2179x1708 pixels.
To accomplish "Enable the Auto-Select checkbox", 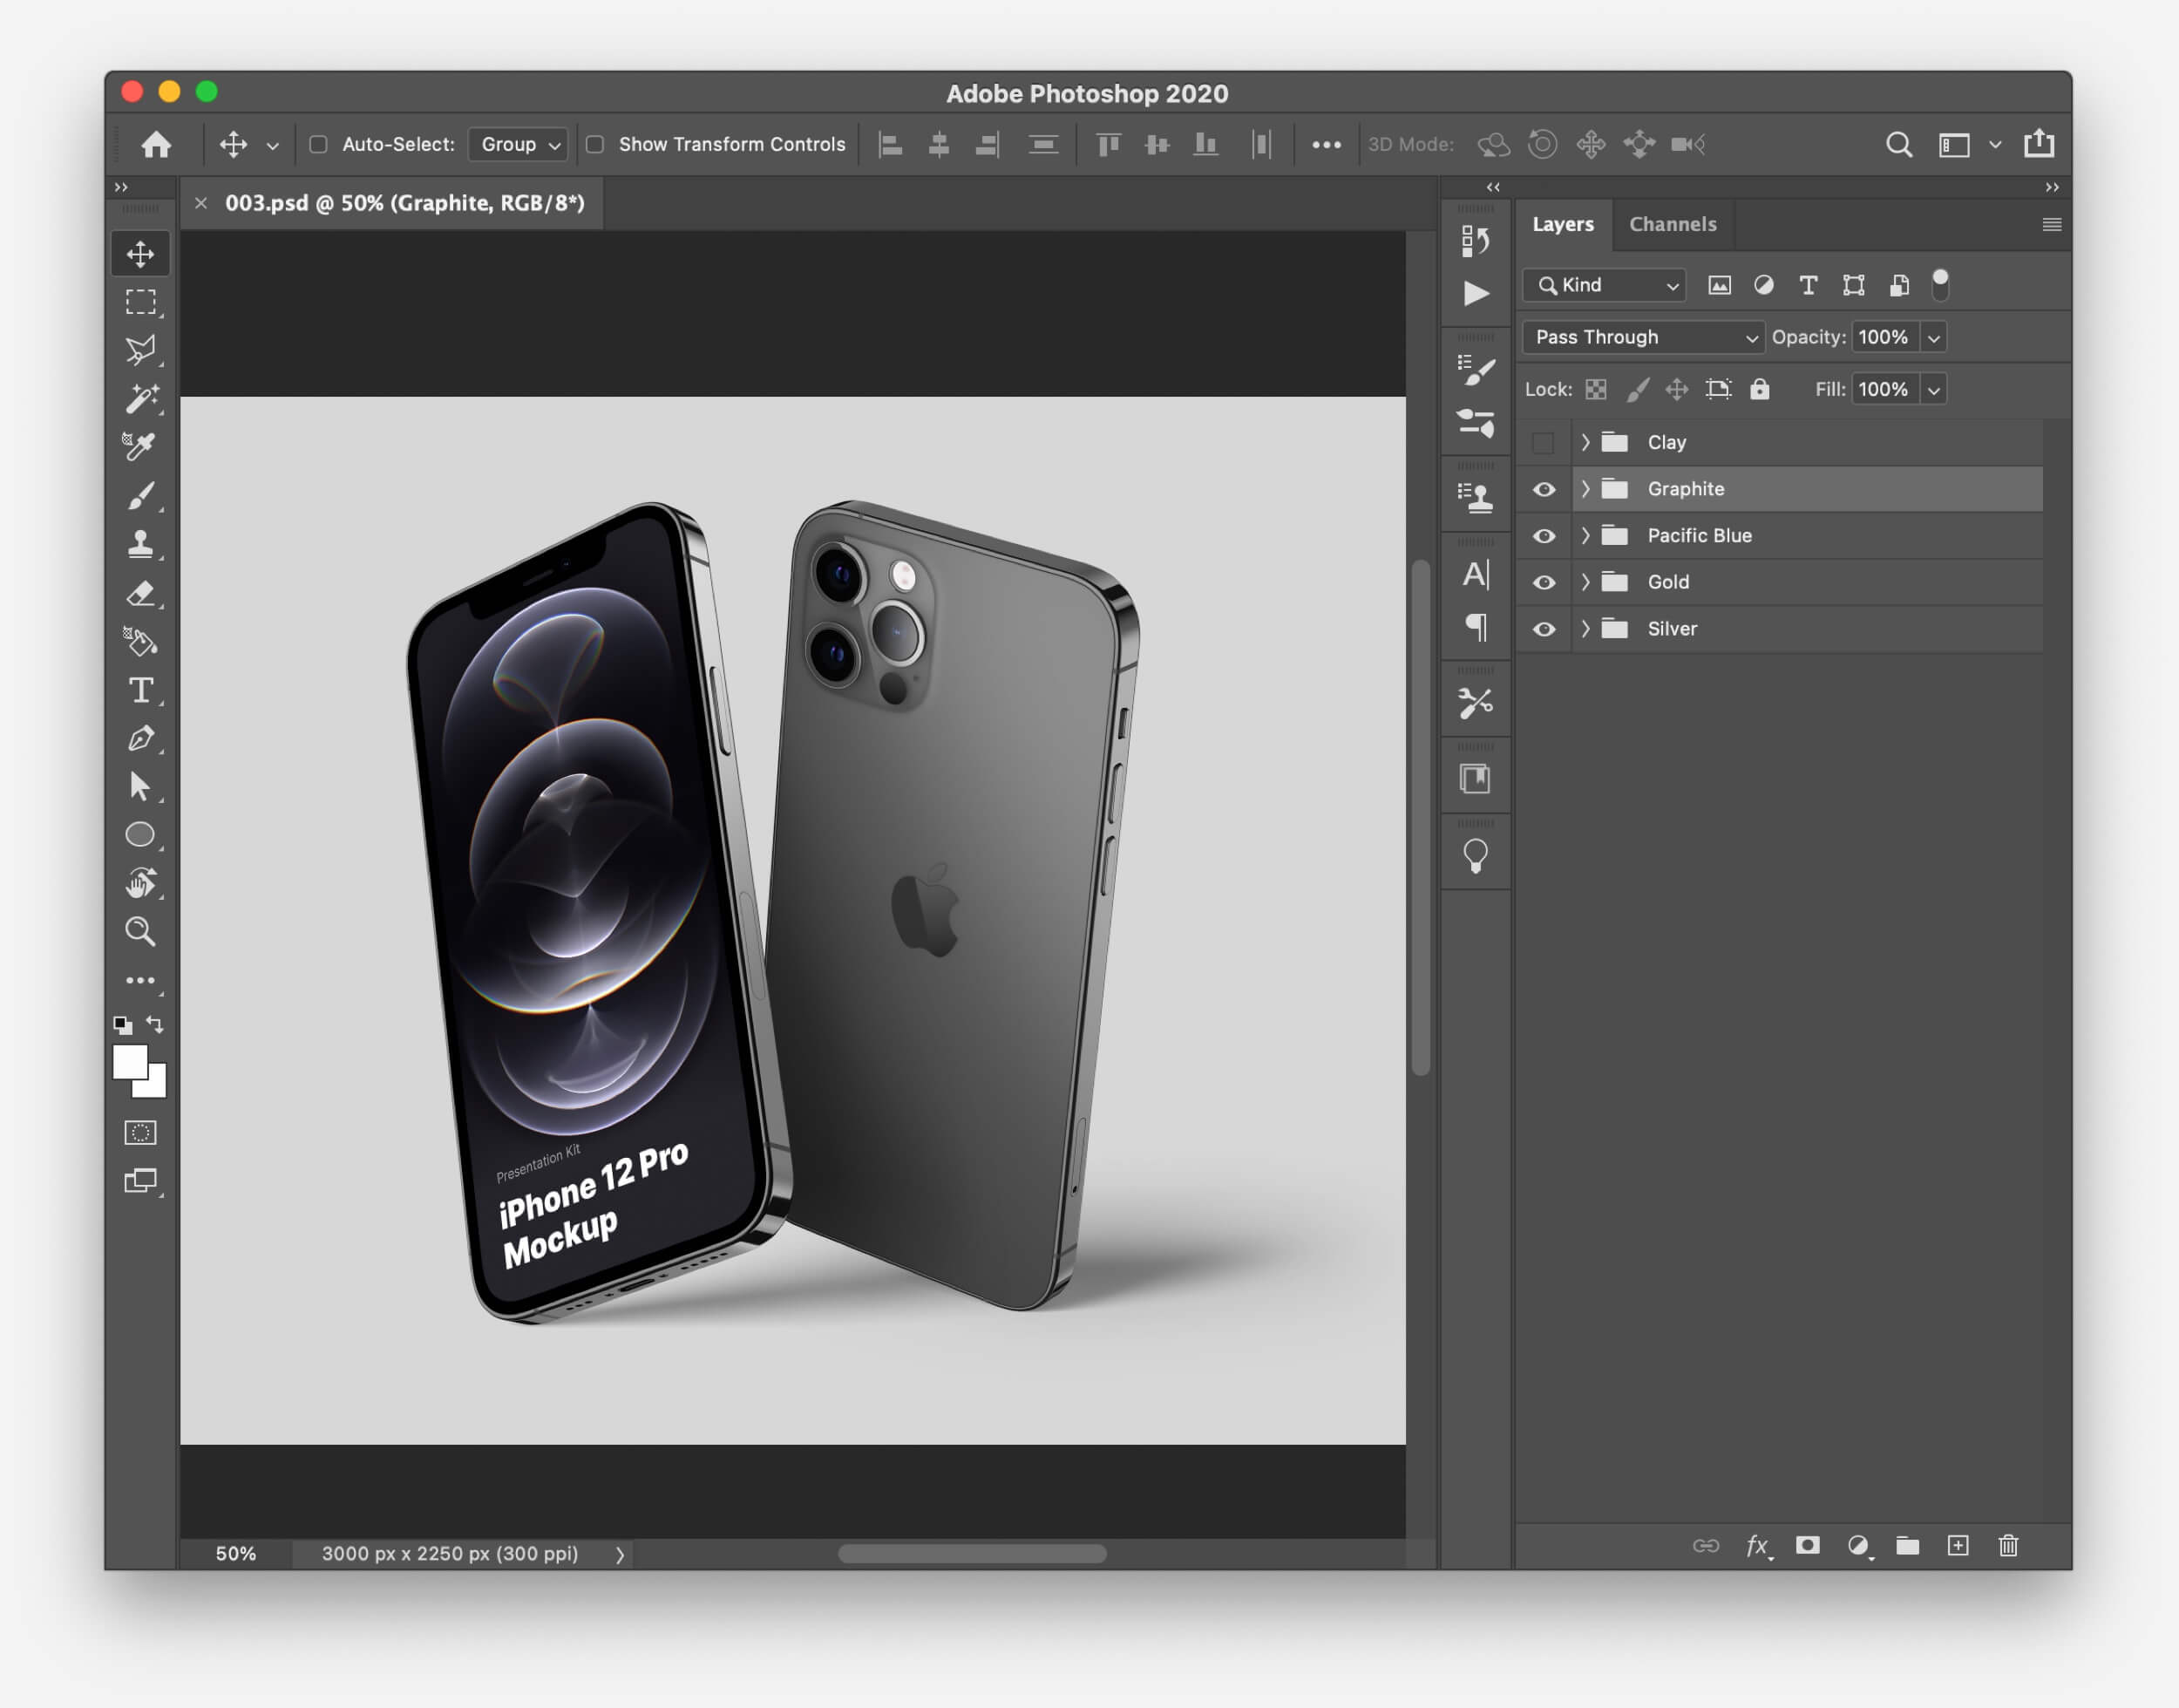I will tap(318, 144).
